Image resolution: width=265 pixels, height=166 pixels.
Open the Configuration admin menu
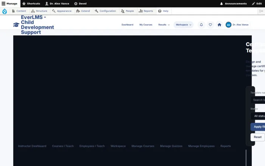coord(106,11)
